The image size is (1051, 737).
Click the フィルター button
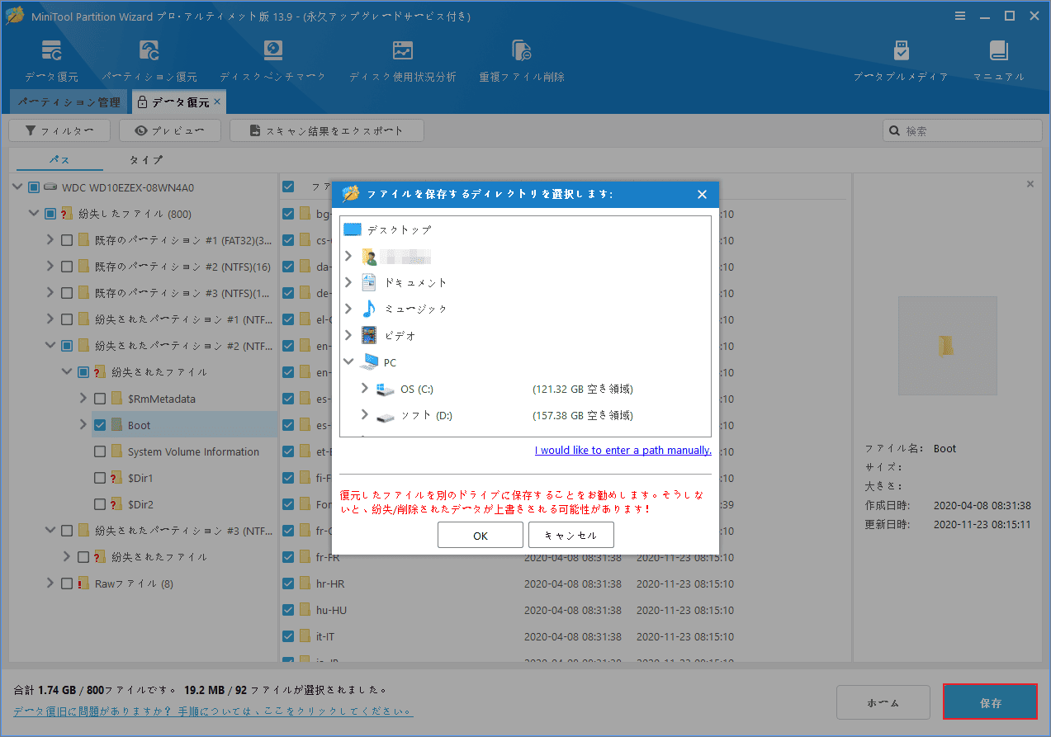[58, 130]
